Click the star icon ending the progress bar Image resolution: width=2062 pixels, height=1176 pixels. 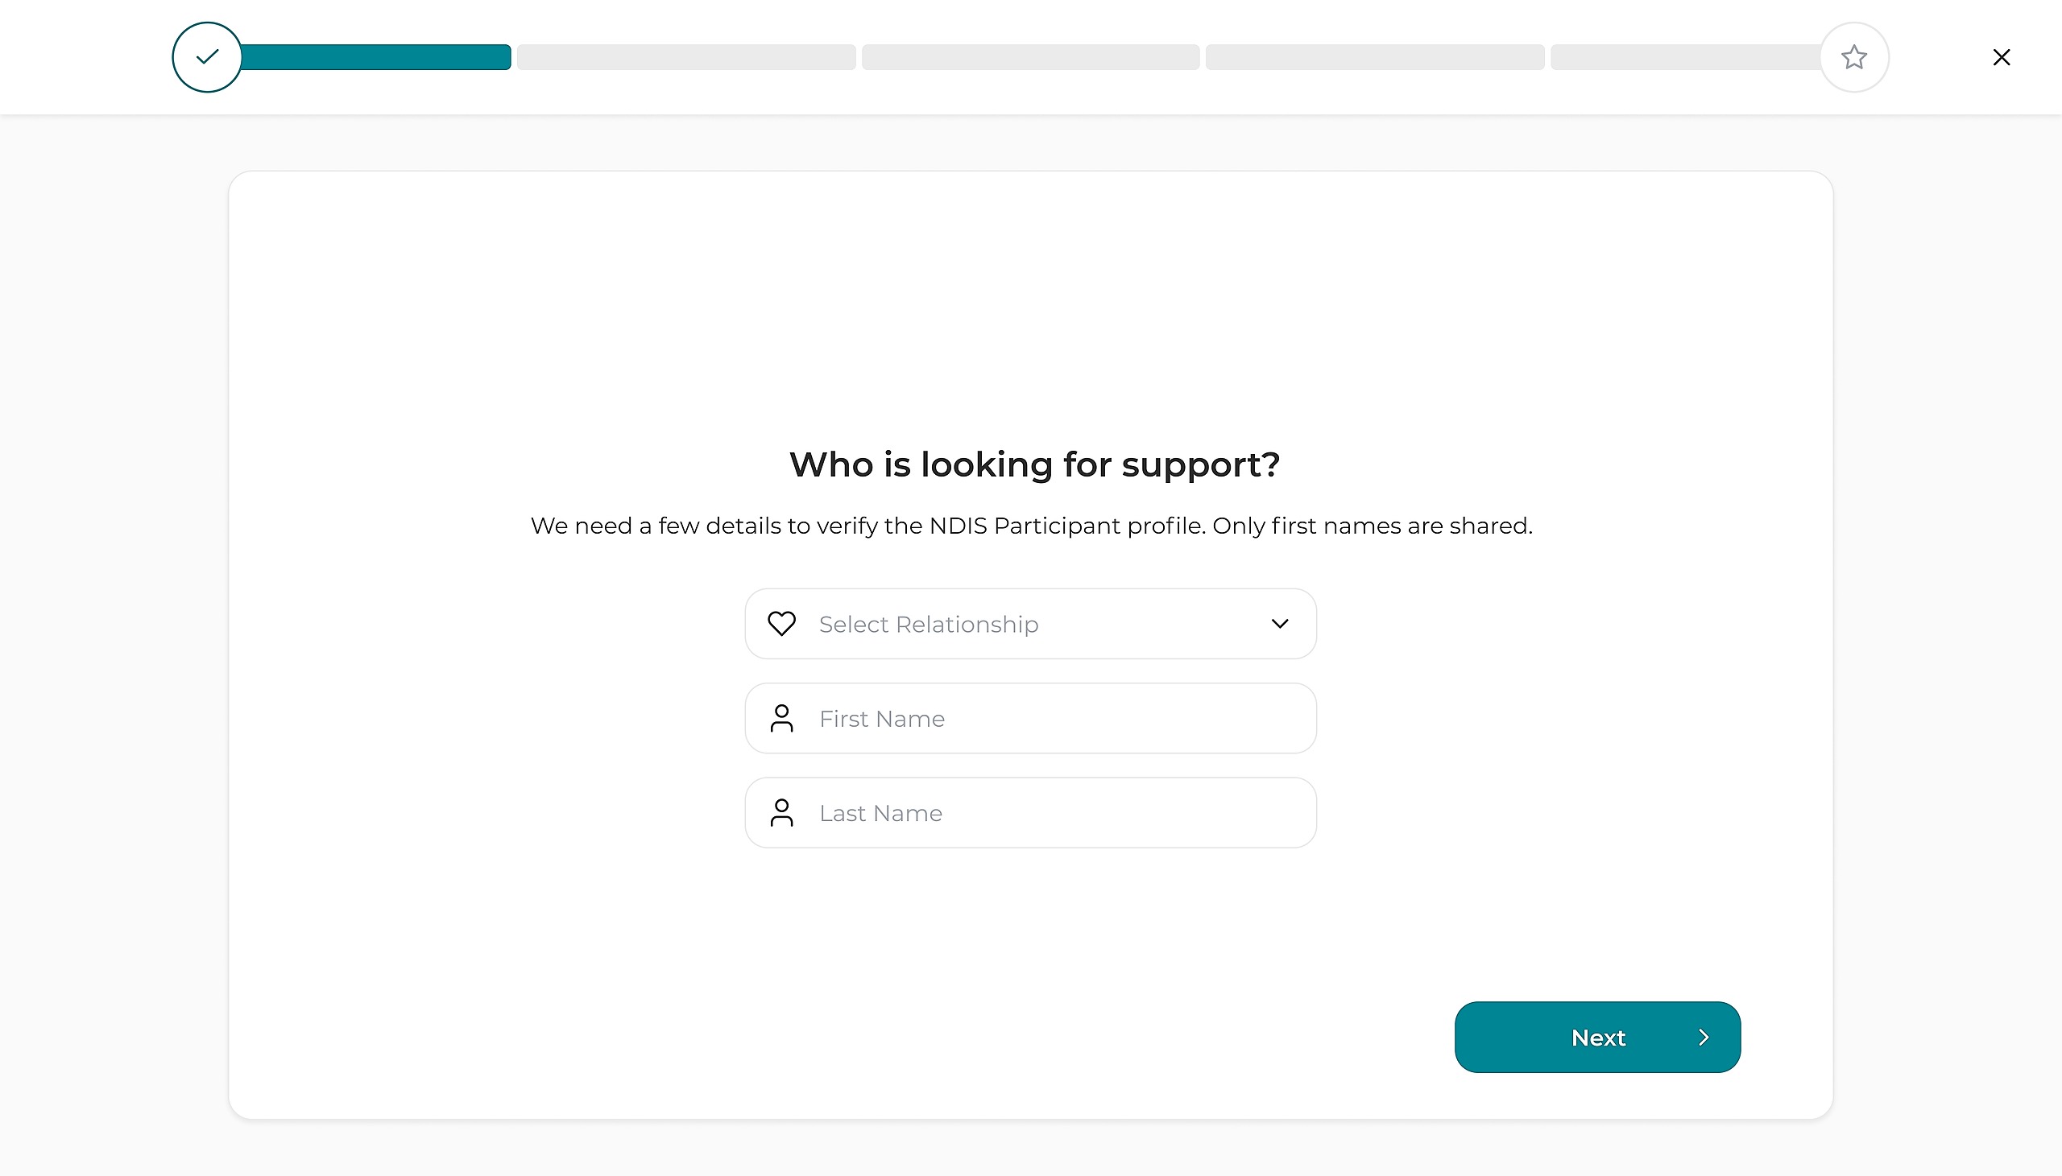(x=1853, y=57)
